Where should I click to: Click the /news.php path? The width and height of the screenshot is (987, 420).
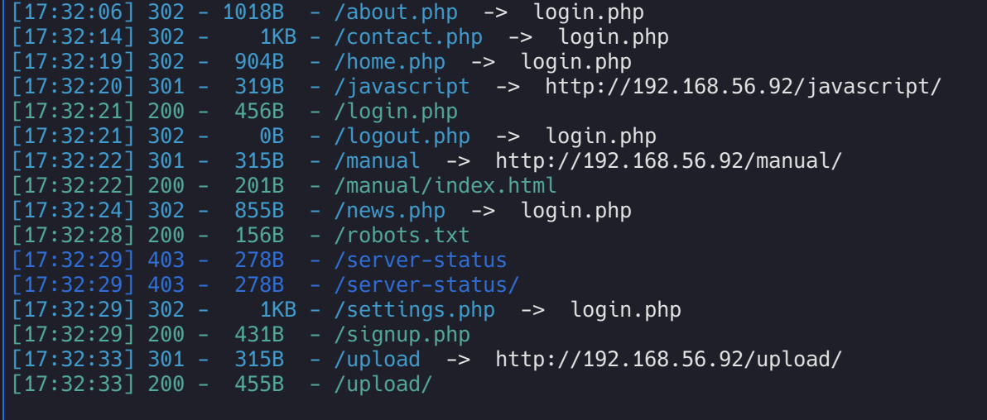pos(390,211)
